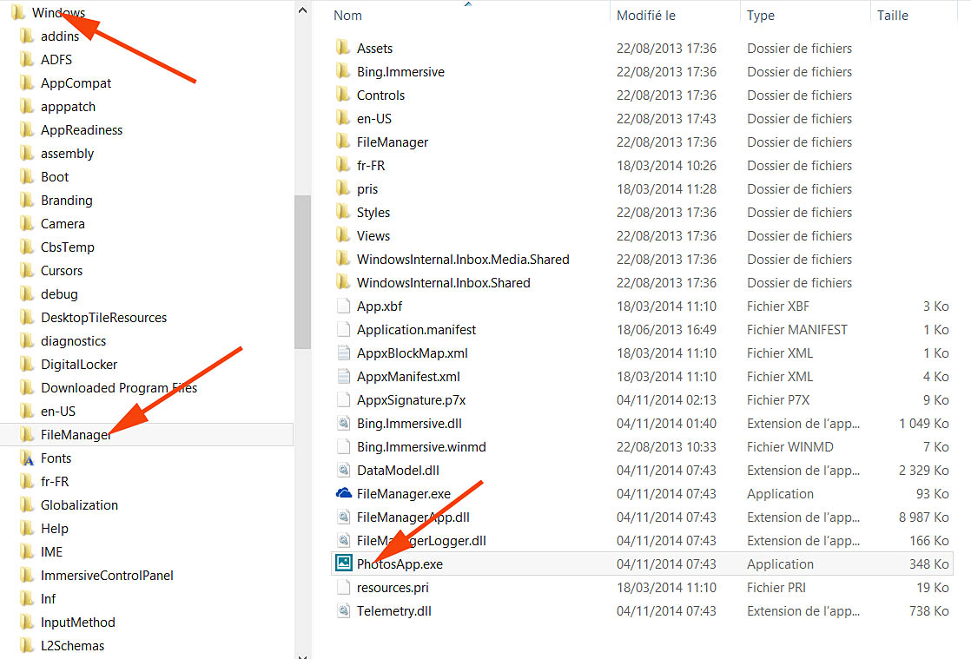Click the Bing.Immersive.dll file icon
971x659 pixels.
[344, 423]
